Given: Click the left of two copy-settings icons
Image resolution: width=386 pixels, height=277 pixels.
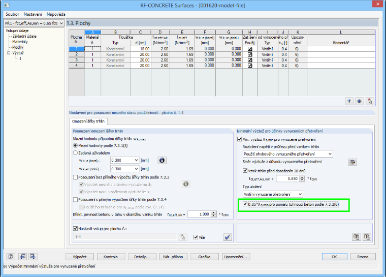Looking at the screenshot, I should [x=356, y=237].
